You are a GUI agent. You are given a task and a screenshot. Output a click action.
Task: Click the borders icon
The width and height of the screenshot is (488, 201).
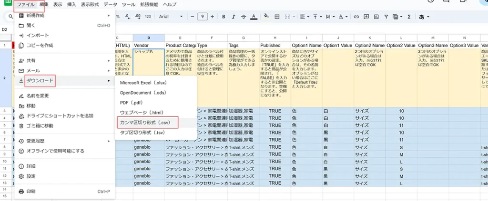click(277, 17)
